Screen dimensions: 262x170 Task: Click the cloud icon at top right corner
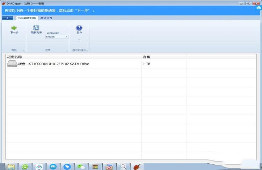259,8
